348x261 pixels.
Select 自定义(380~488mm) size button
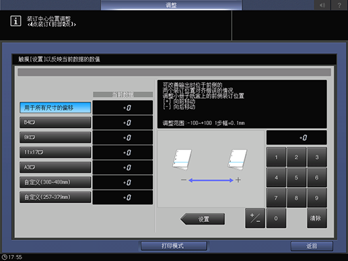point(55,182)
